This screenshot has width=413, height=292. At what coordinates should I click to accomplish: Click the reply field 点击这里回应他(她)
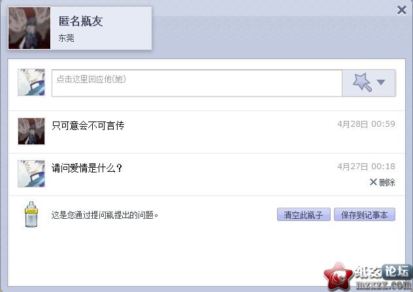[197, 83]
